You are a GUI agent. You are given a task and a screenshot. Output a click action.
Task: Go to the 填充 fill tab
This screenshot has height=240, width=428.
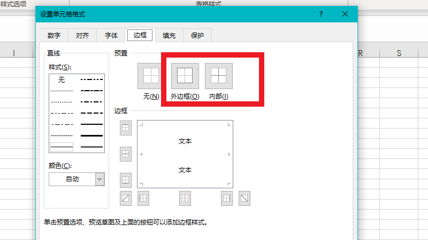tap(169, 36)
